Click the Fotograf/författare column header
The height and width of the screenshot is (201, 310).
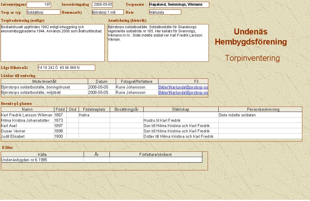click(137, 81)
